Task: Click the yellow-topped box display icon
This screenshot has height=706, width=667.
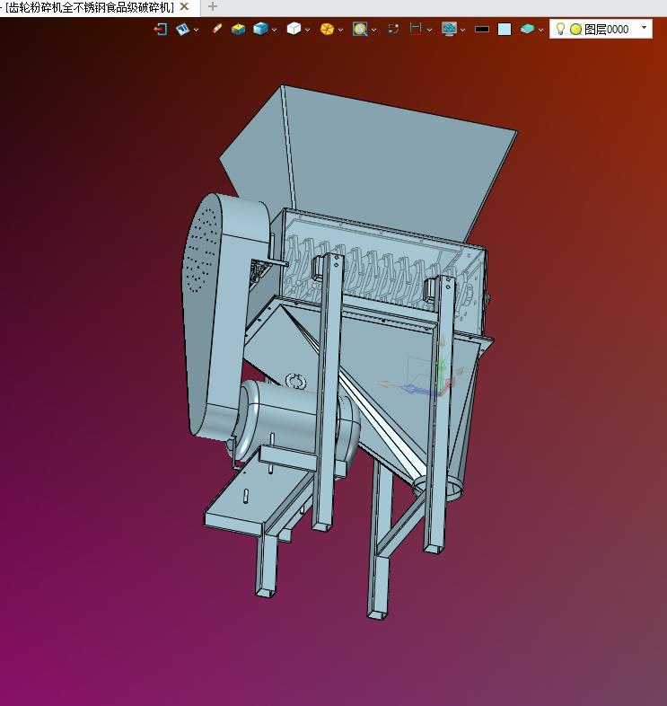Action: [238, 30]
